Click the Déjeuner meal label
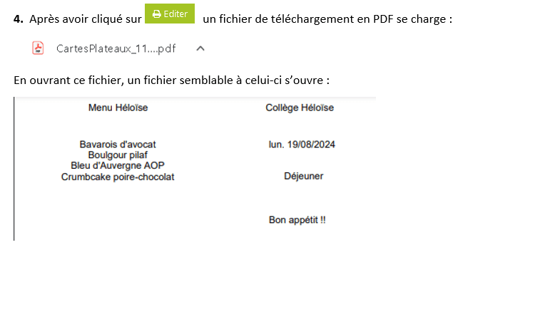The width and height of the screenshot is (545, 324). (x=303, y=176)
